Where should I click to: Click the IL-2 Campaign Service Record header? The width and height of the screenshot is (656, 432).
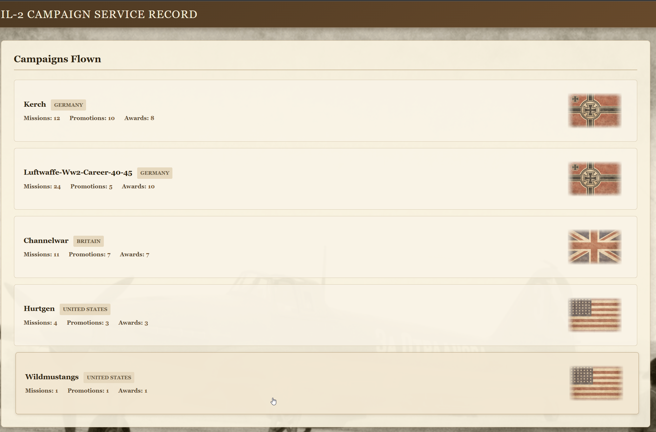coord(99,15)
